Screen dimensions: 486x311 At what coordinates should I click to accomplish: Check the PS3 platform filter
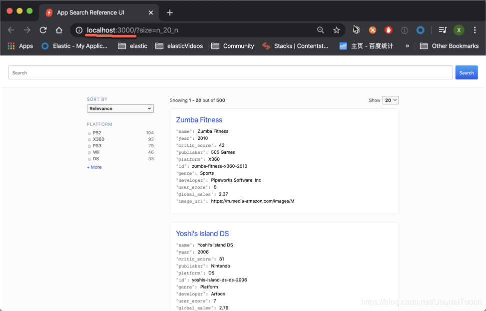coord(89,146)
